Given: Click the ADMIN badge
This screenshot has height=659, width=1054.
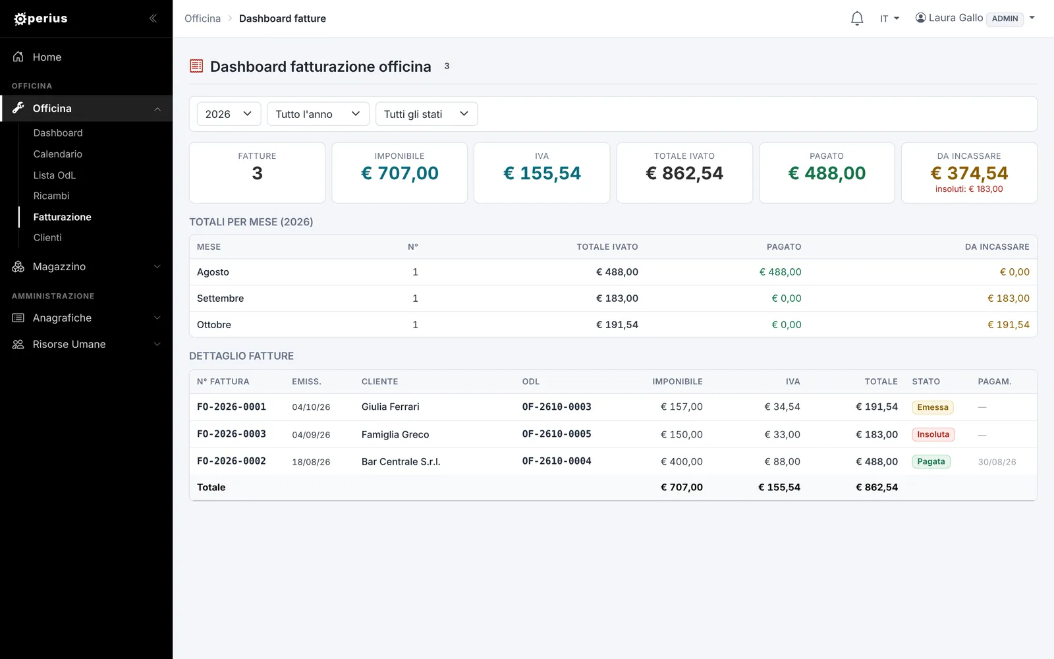Looking at the screenshot, I should coord(1005,18).
